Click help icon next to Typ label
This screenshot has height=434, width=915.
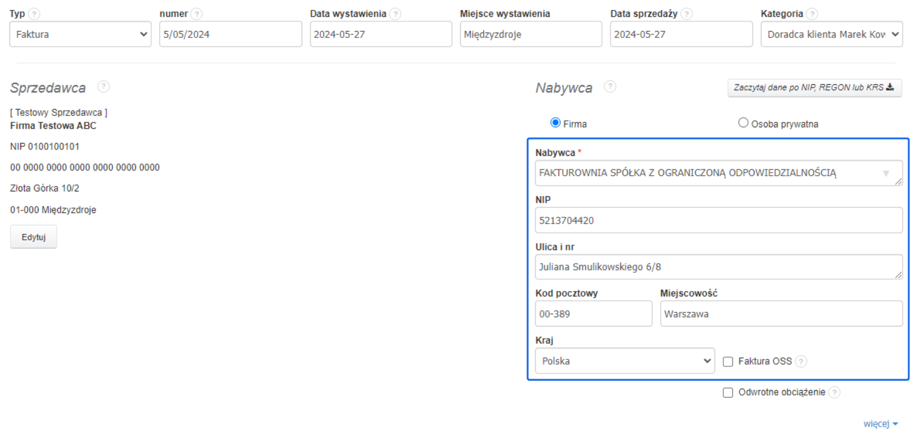[x=34, y=14]
